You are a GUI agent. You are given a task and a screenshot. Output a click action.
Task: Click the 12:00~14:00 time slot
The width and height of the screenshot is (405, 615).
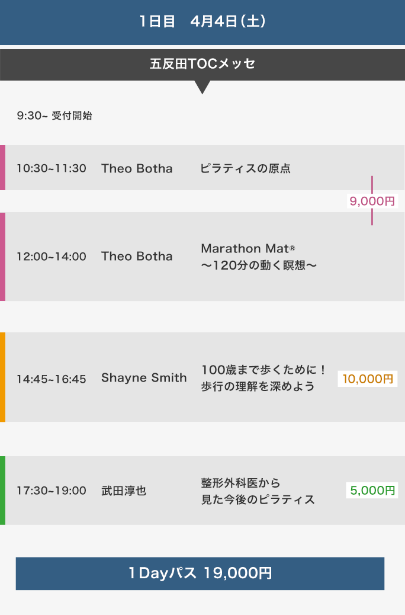click(x=52, y=257)
